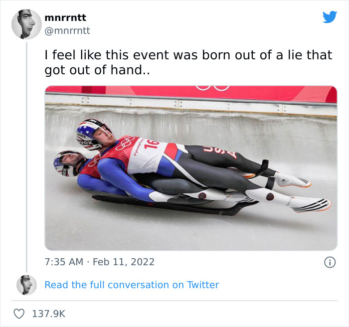Open the mnrrntt profile avatar at top
Screen dimensions: 349x327
pyautogui.click(x=26, y=24)
